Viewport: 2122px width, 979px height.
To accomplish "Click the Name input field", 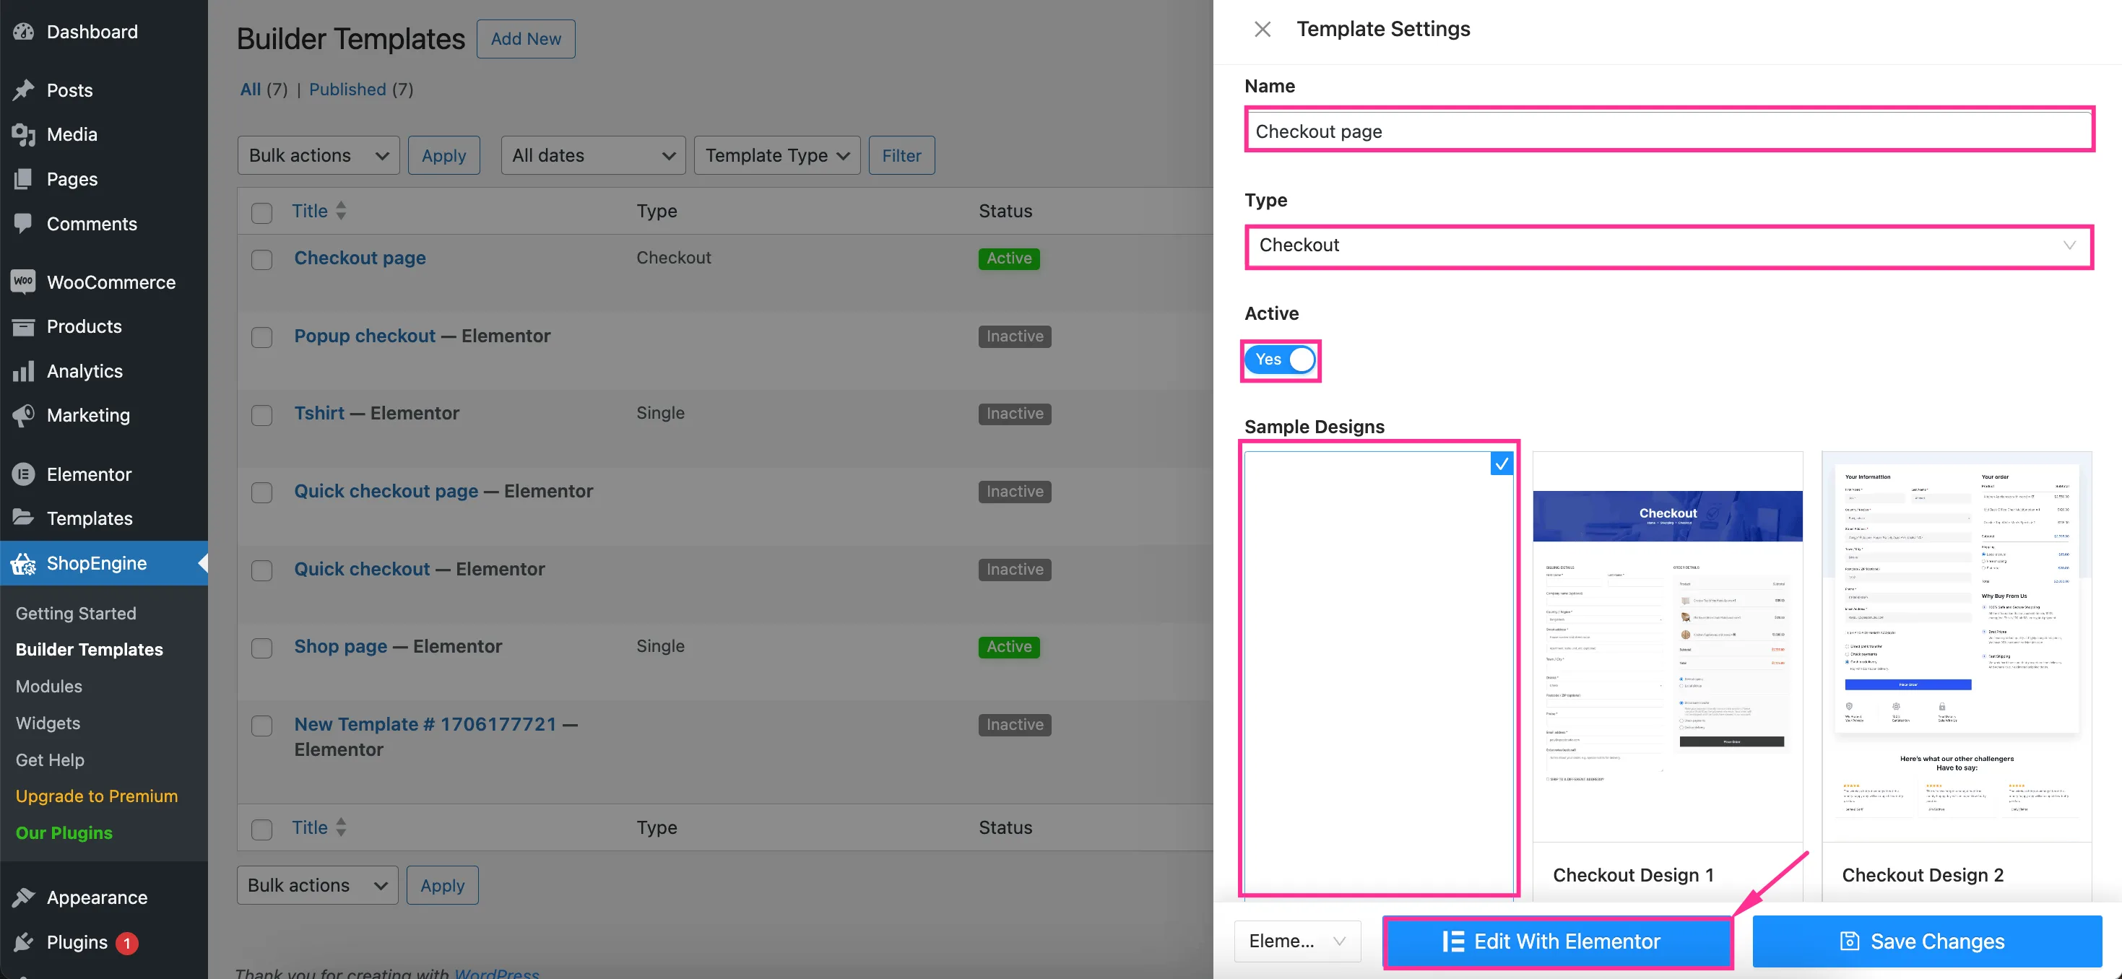I will pos(1668,131).
